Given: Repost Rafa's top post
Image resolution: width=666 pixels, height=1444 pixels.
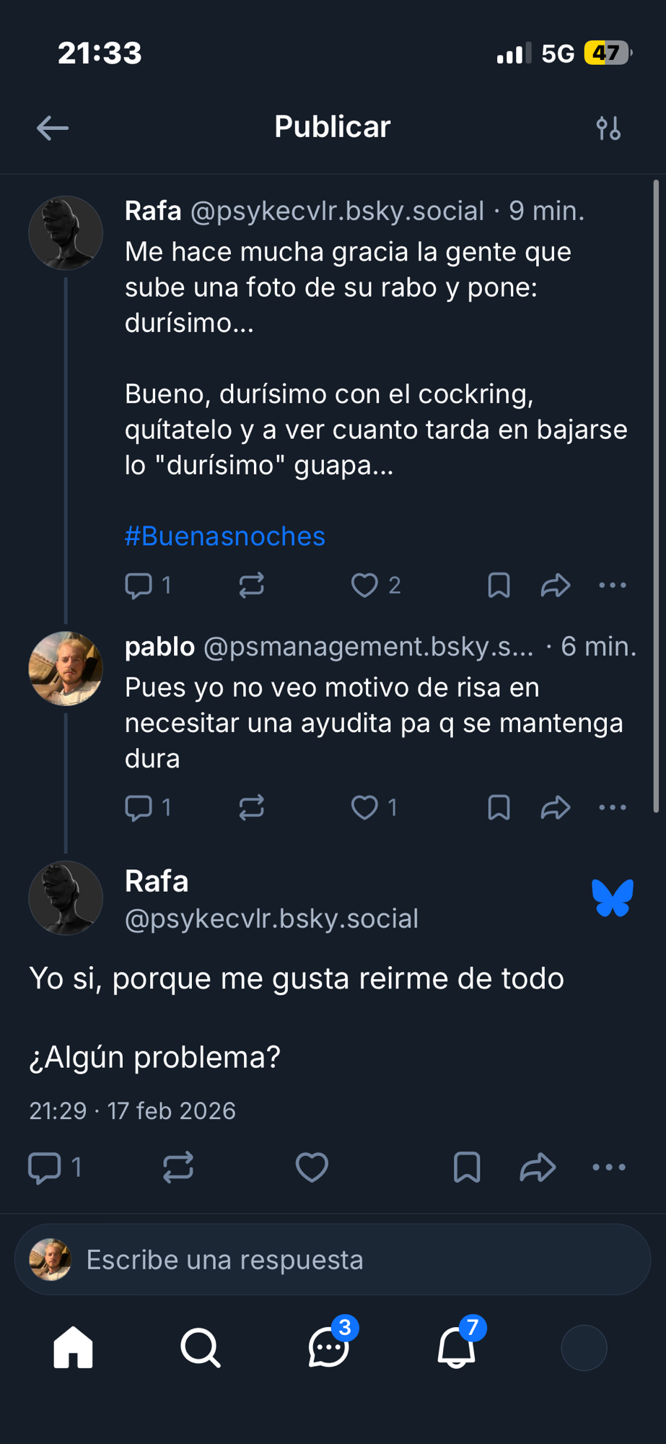Looking at the screenshot, I should click(251, 585).
